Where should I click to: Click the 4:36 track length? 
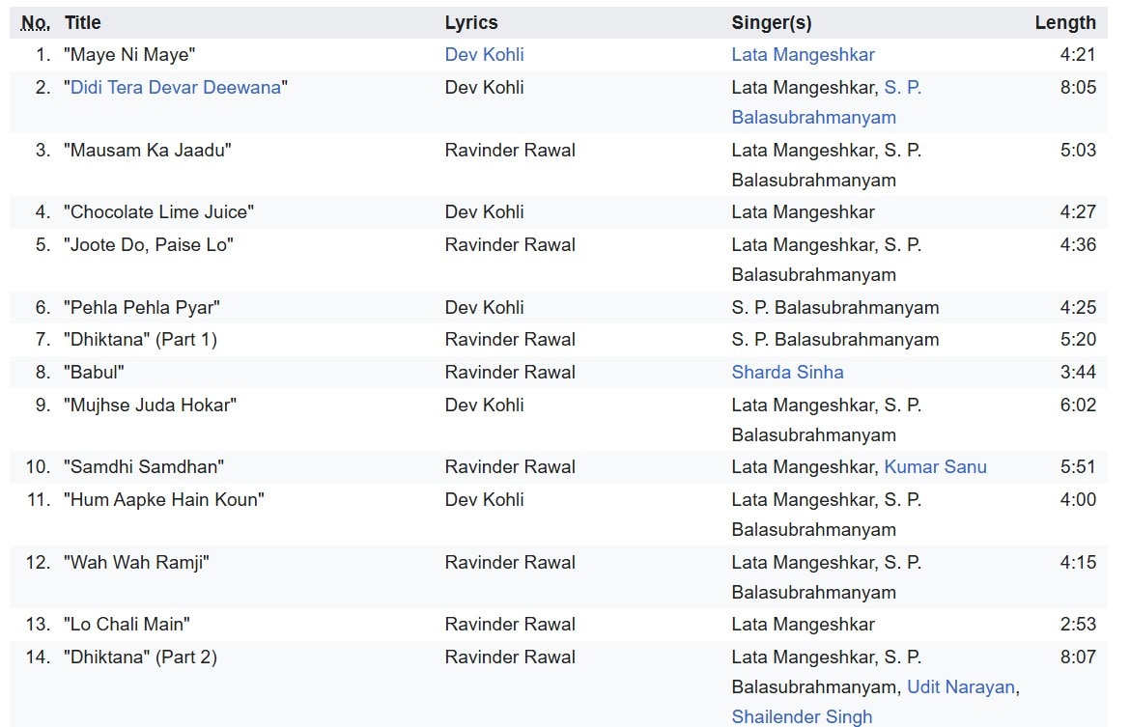tap(1078, 245)
